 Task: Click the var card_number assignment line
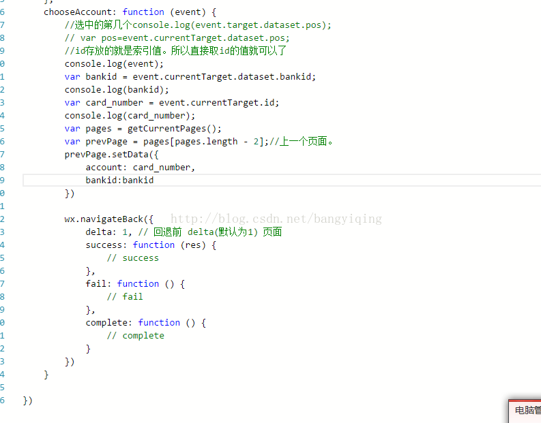click(171, 103)
